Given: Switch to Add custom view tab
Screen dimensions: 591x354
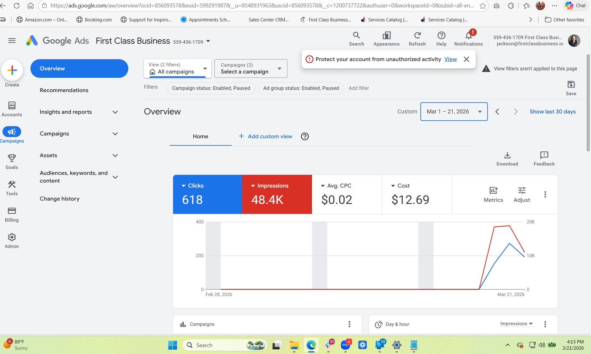Looking at the screenshot, I should (x=265, y=136).
